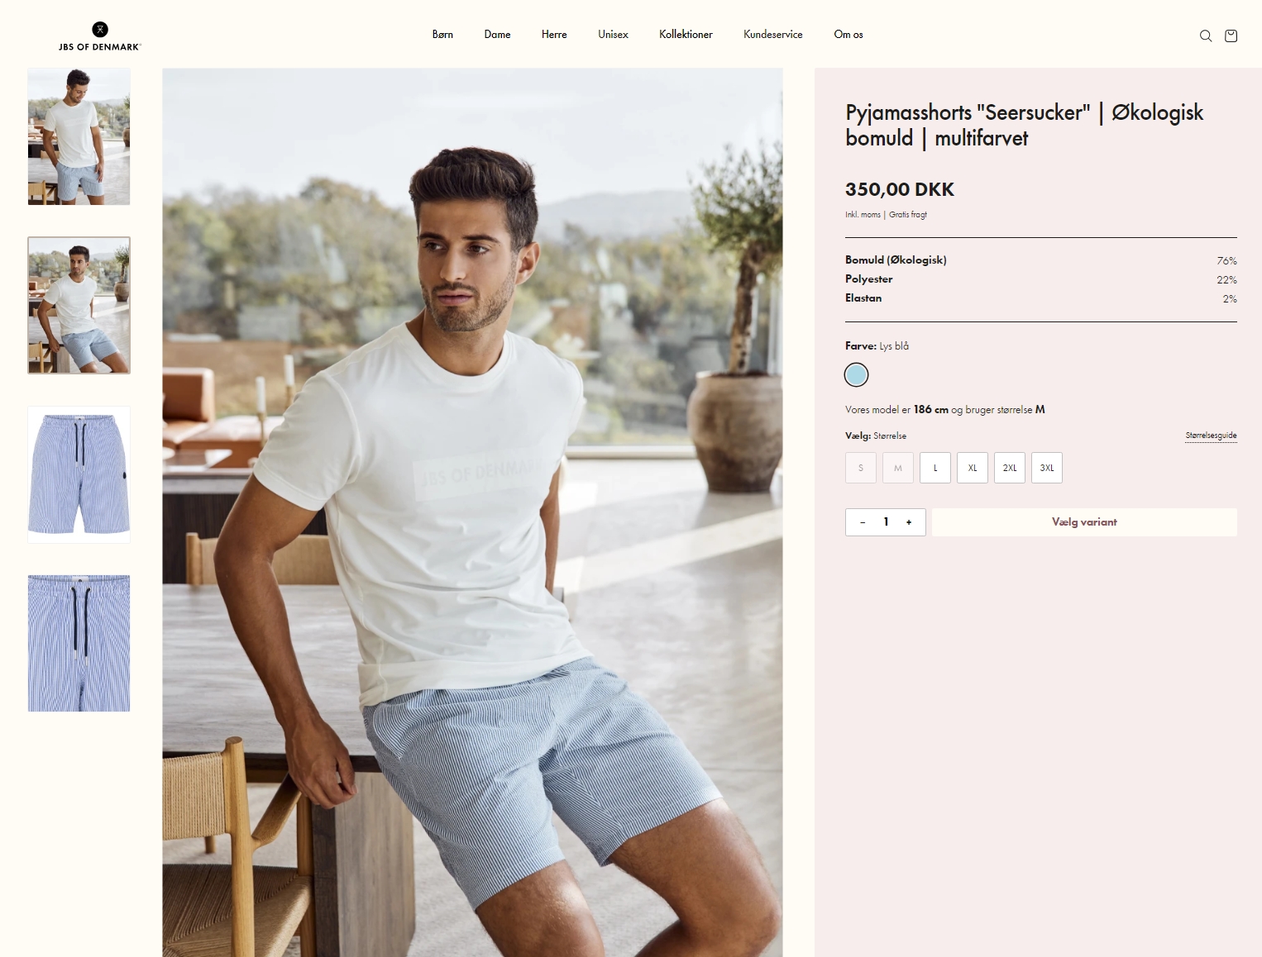The width and height of the screenshot is (1262, 957).
Task: Select size L
Action: coord(935,468)
